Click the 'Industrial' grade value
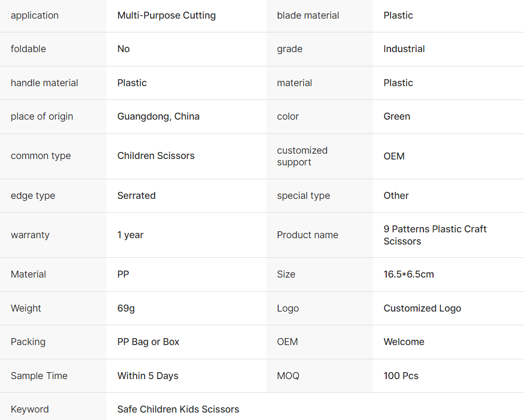Viewport: 524px width, 420px height. [404, 49]
